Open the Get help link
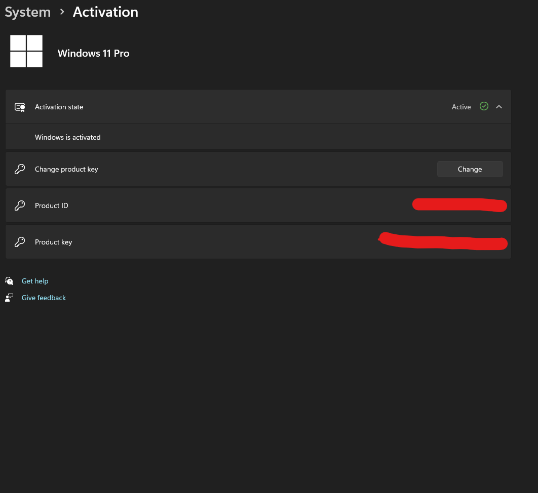 point(35,281)
